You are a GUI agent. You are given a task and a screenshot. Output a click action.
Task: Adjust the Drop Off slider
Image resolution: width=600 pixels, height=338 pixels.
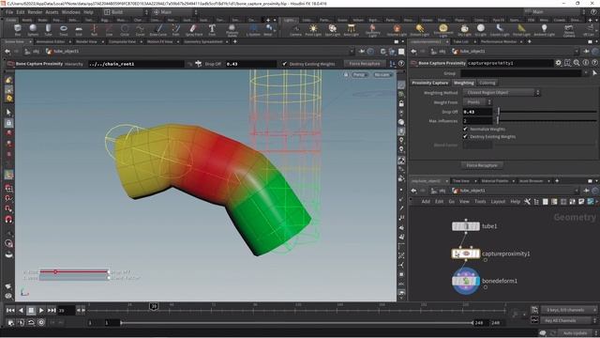(x=547, y=112)
